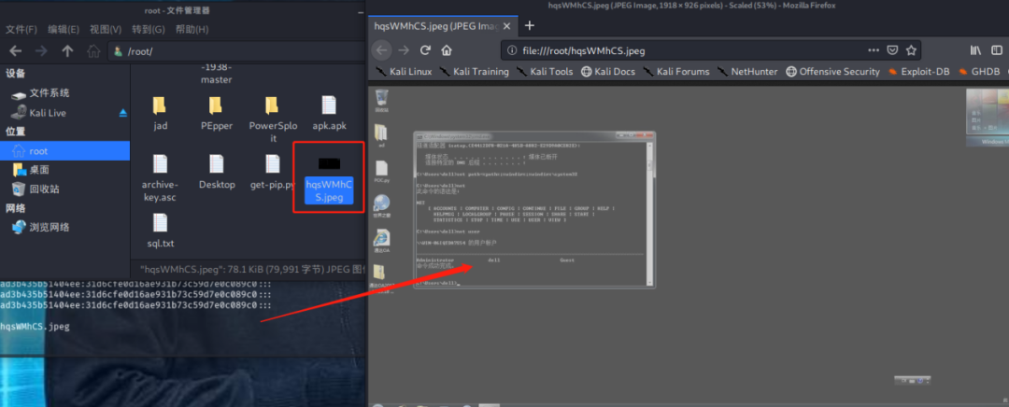Select the Desktop file icon
The height and width of the screenshot is (407, 1009).
click(216, 172)
